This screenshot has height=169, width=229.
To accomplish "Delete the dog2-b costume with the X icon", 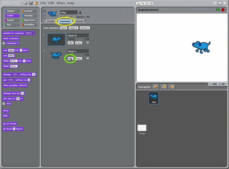I will pyautogui.click(x=88, y=43).
